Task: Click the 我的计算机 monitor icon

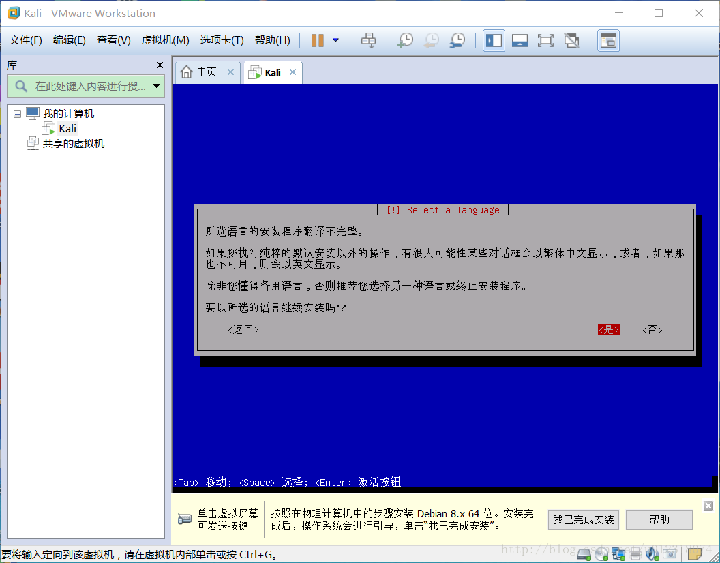Action: click(x=33, y=113)
